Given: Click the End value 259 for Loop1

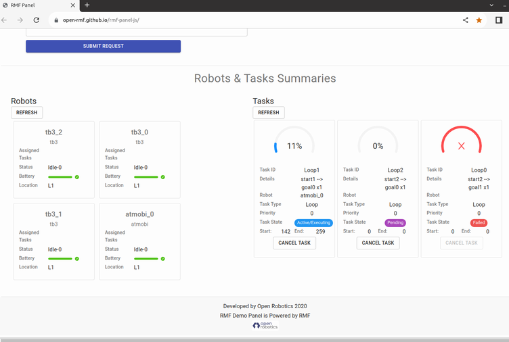Looking at the screenshot, I should pyautogui.click(x=320, y=231).
